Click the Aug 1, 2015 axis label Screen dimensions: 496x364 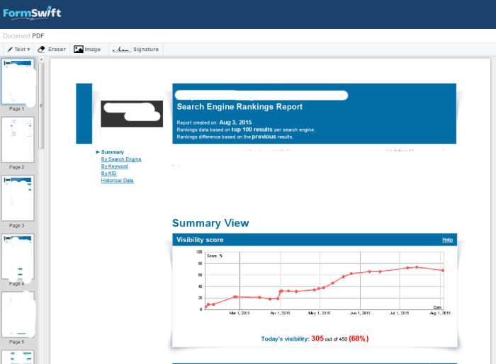(x=440, y=313)
